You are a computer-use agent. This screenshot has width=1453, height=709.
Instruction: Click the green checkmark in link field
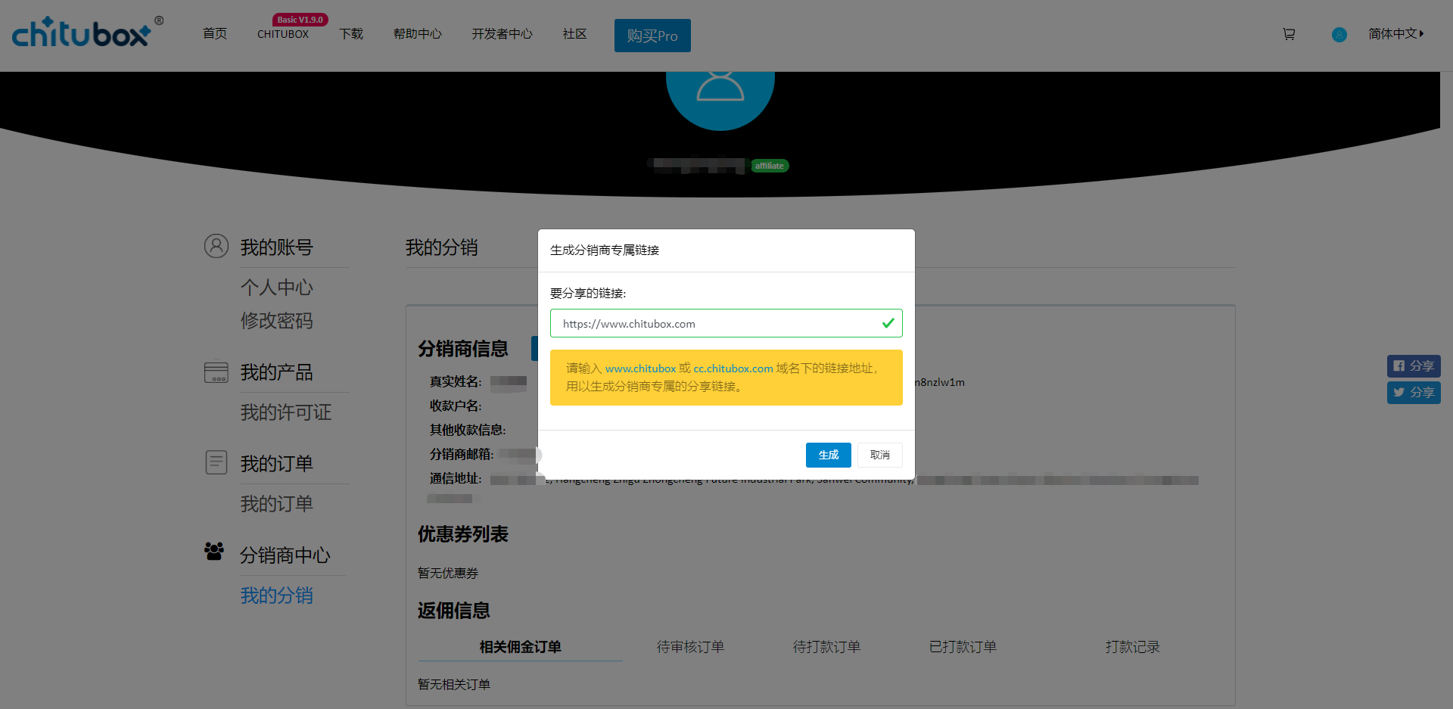[888, 323]
